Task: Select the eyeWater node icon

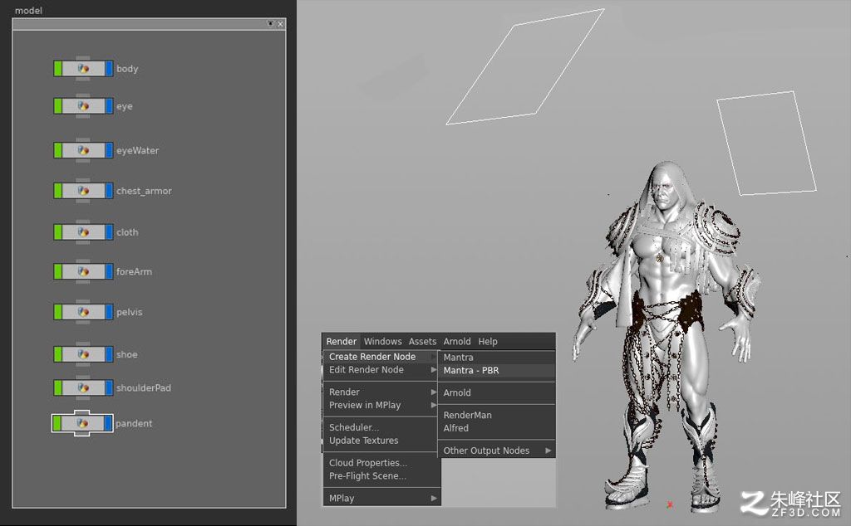Action: tap(83, 150)
